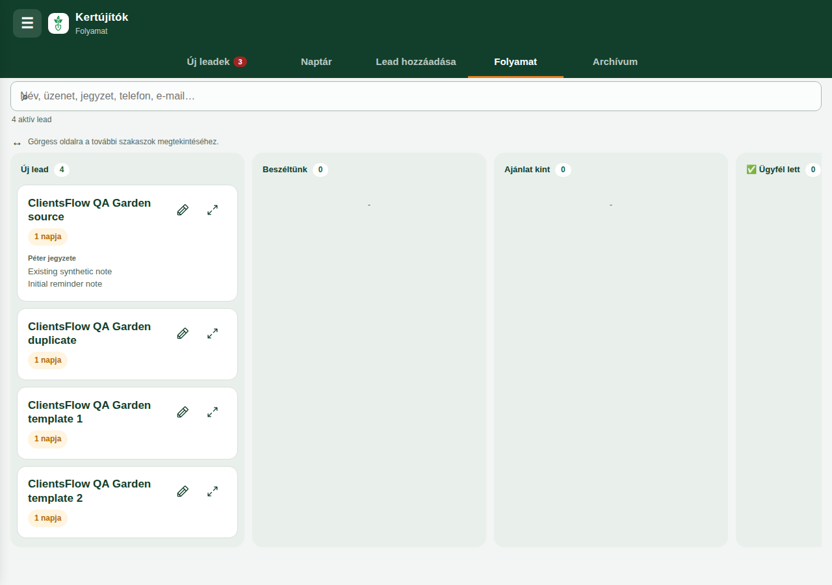Open the Naptár tab
Image resolution: width=832 pixels, height=585 pixels.
317,62
